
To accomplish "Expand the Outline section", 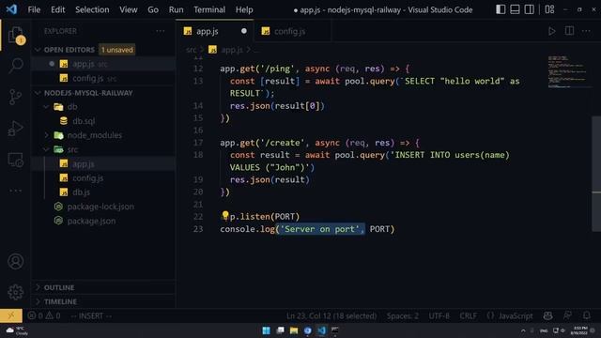I will [x=58, y=287].
